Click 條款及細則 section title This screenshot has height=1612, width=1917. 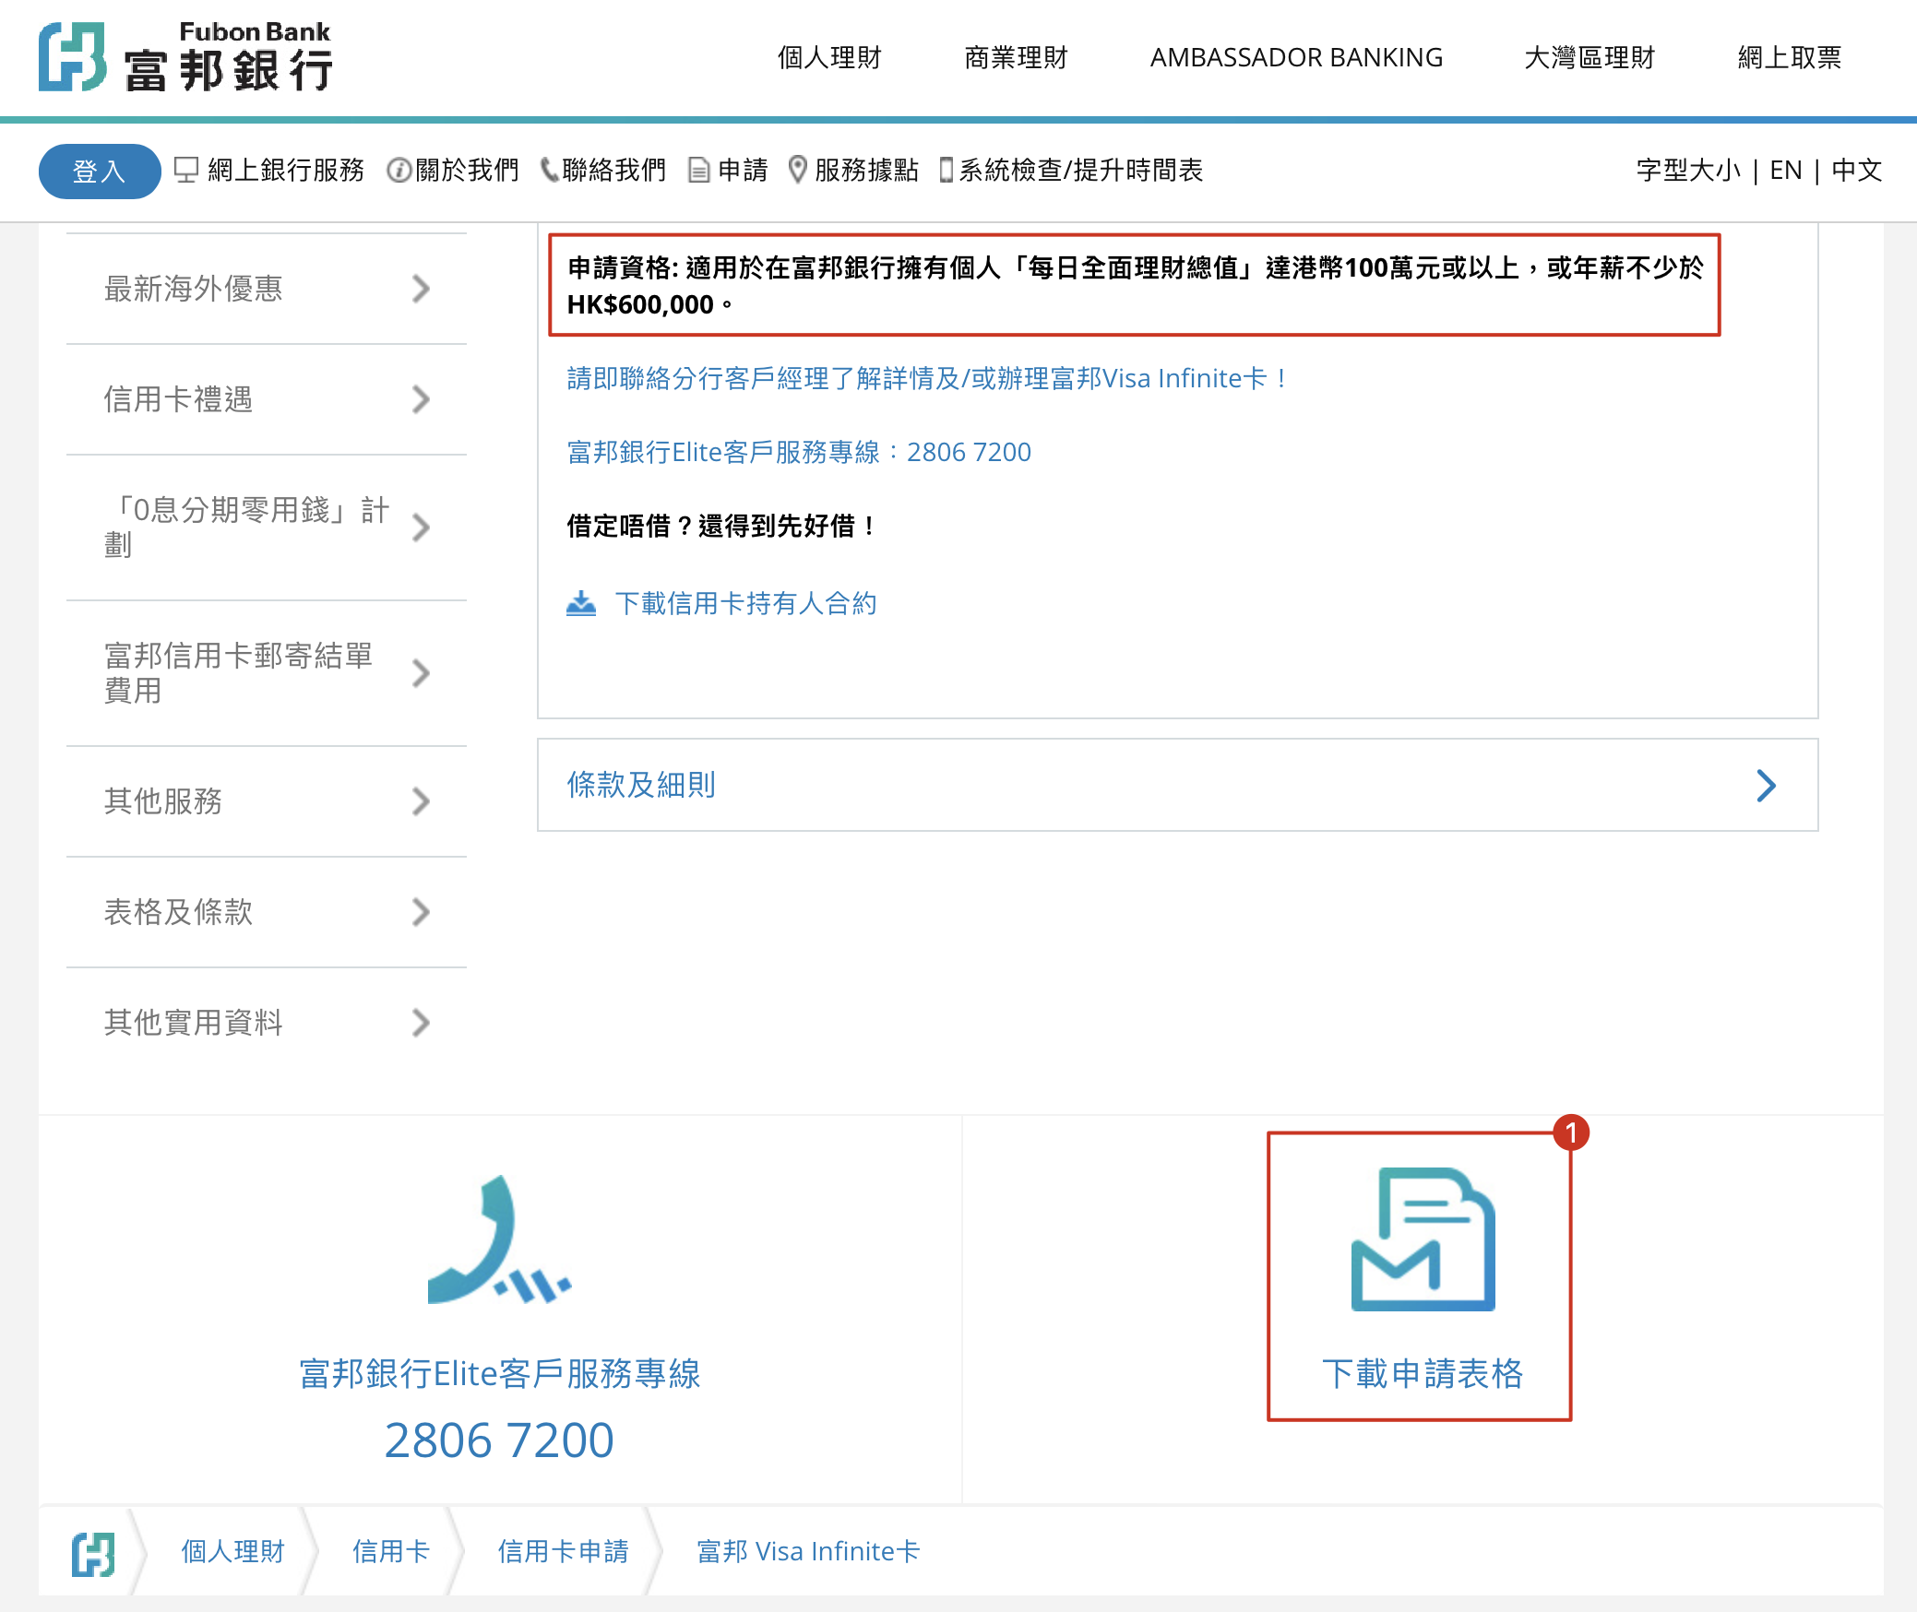click(x=641, y=785)
